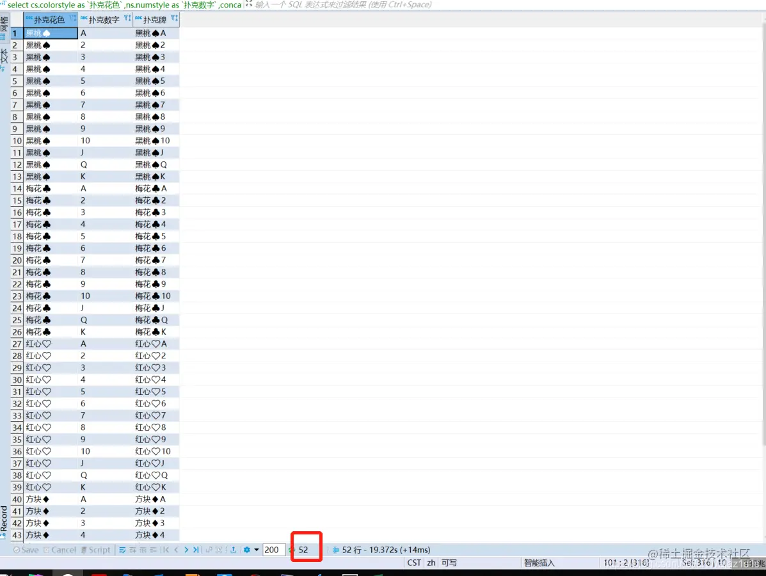Select row number 20 header
Image resolution: width=766 pixels, height=576 pixels.
point(17,260)
